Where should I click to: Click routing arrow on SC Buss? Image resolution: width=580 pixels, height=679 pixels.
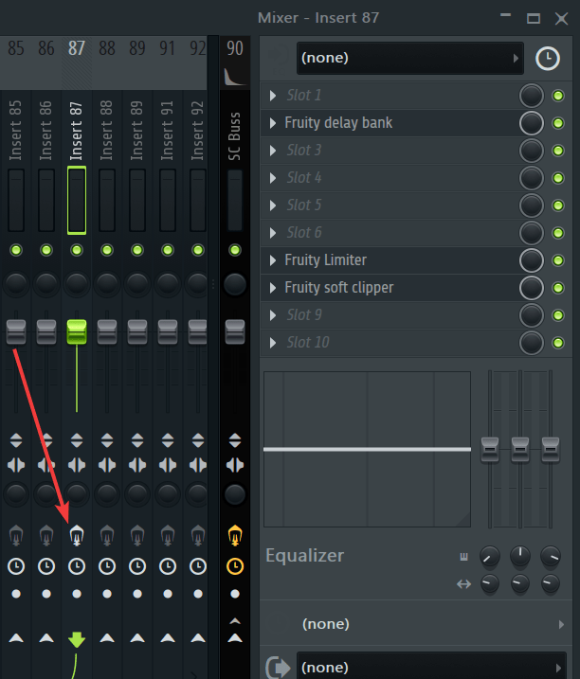coord(235,638)
